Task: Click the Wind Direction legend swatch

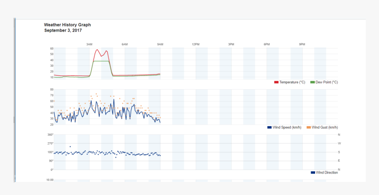Action: point(313,173)
